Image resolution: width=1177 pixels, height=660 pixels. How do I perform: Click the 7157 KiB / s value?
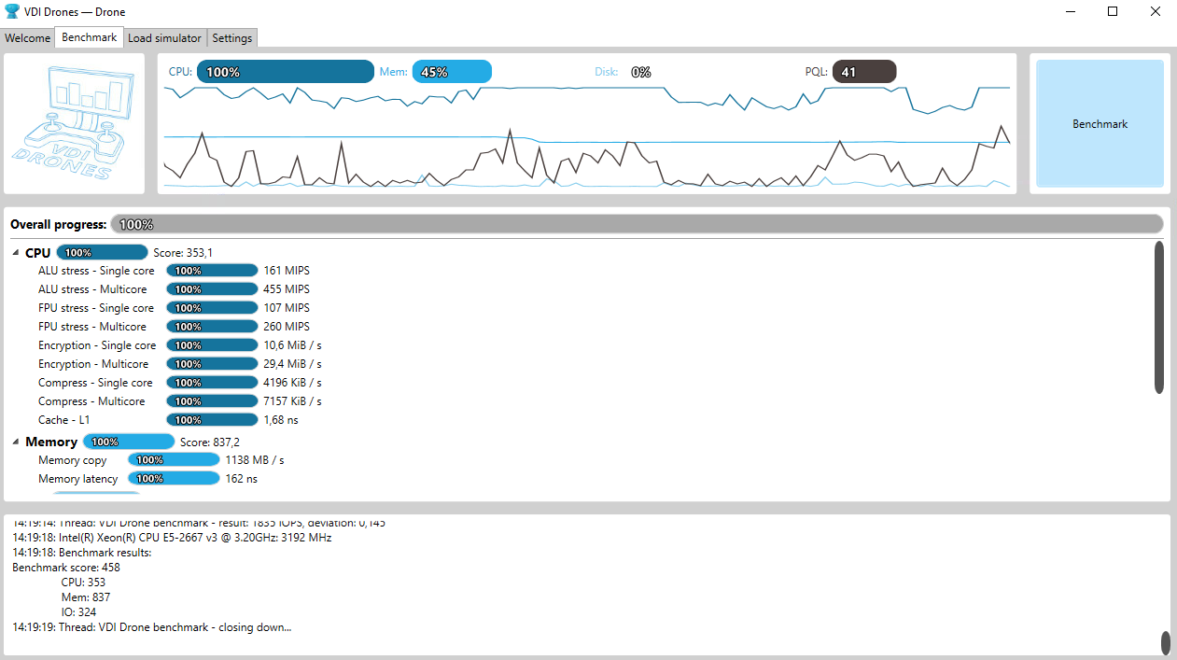click(x=292, y=401)
